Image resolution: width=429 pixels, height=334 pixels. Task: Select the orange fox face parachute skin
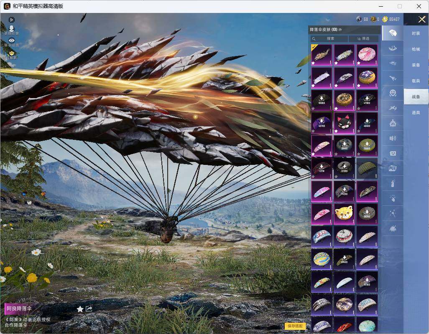[x=344, y=214]
